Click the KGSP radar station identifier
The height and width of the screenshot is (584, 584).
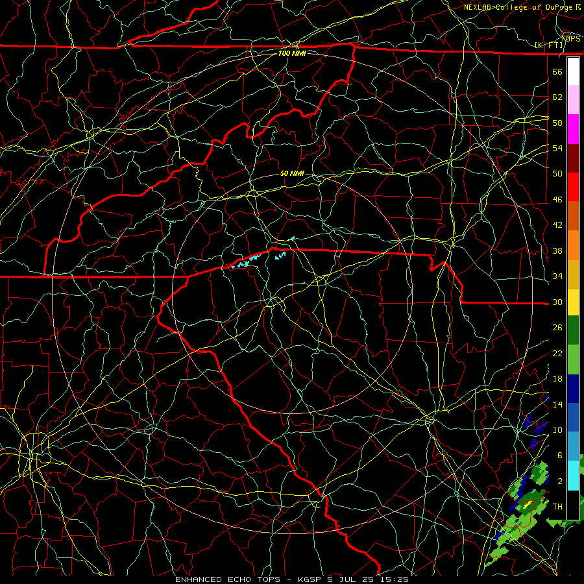point(311,579)
